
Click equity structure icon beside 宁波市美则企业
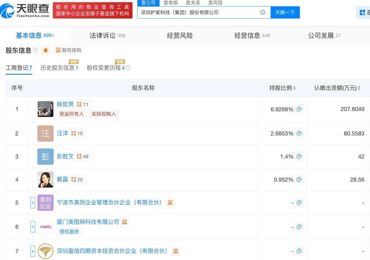(170, 203)
